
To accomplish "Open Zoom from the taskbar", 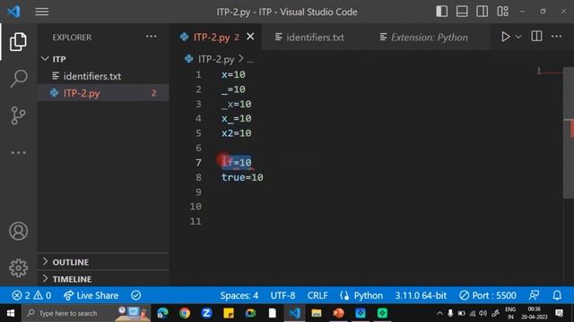I will coord(206,313).
